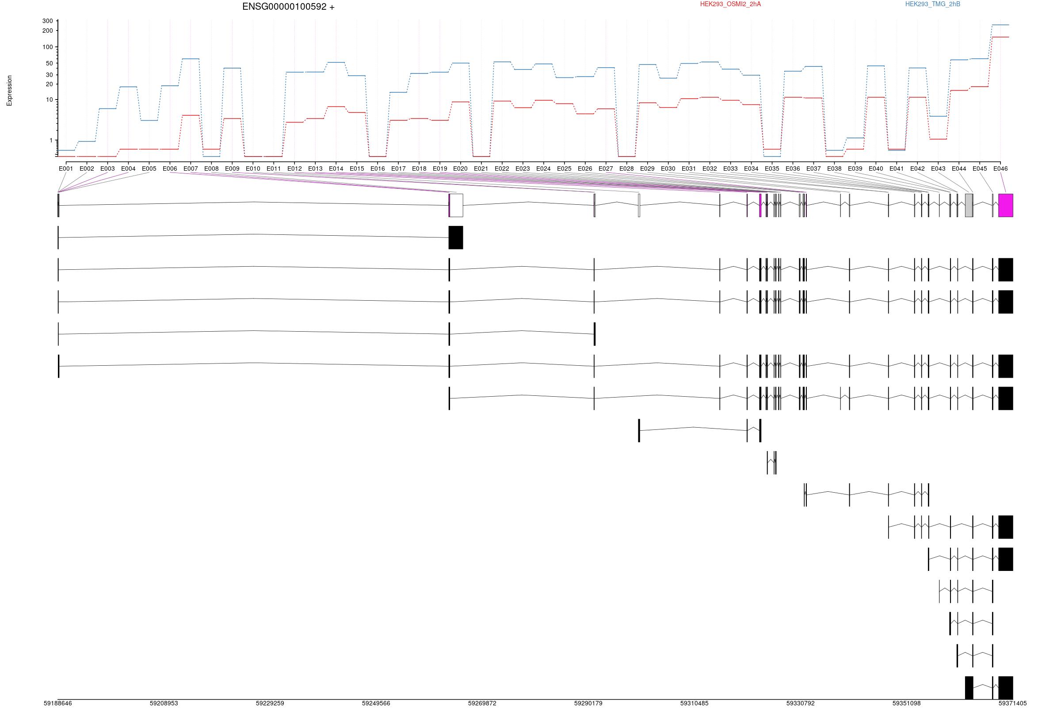Click the y-axis tick value 1
The image size is (1061, 712).
51,141
